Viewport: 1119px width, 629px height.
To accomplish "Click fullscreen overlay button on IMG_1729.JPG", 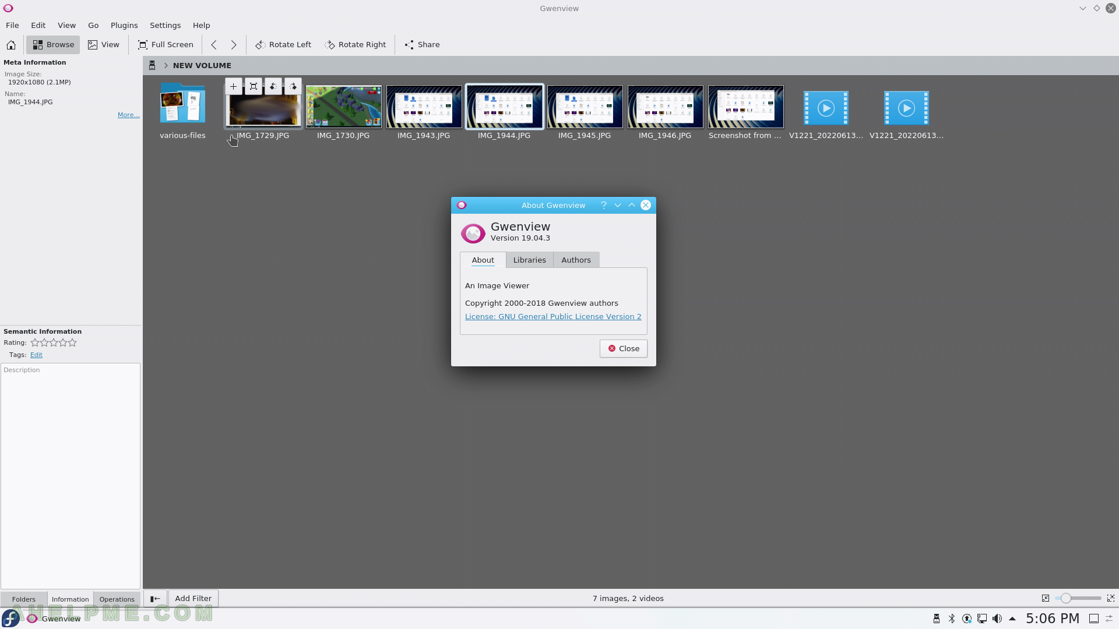I will (254, 86).
